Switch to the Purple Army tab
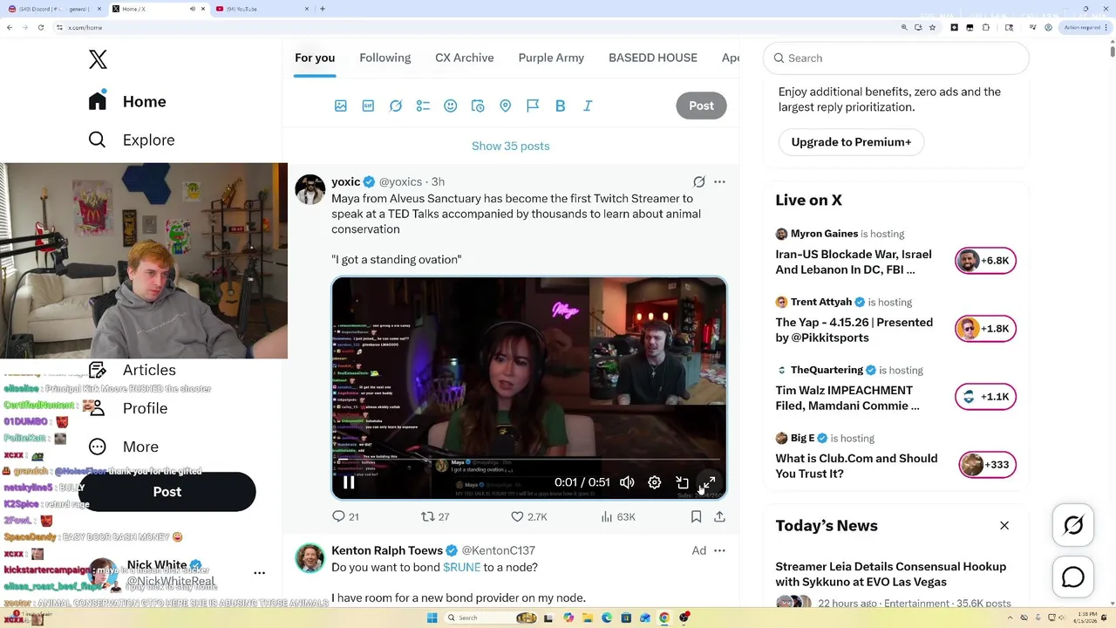 pos(551,58)
